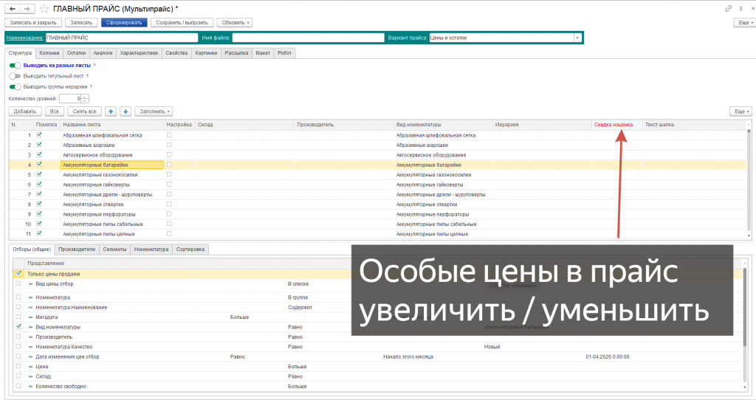Screen dimensions: 756x400
Task: Open help for Выводить титульный лист
Action: [x=87, y=76]
